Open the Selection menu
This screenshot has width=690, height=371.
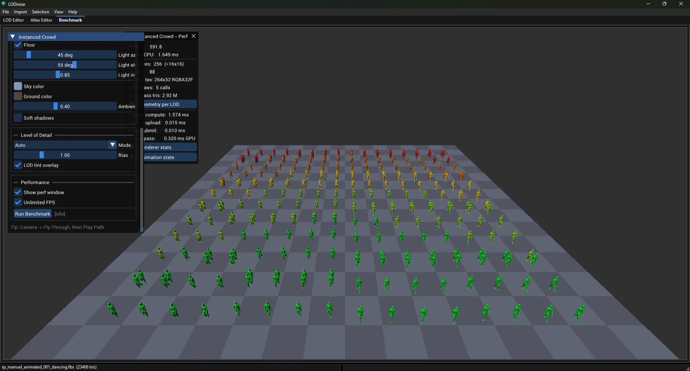click(x=41, y=12)
